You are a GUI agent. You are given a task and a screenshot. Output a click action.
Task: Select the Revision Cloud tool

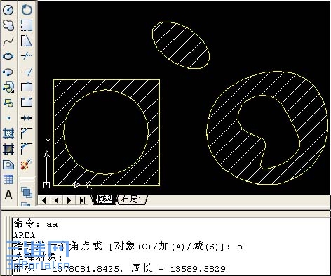tap(8, 25)
